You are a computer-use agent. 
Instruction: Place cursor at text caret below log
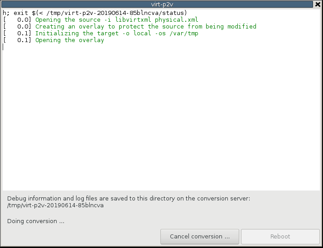(4, 47)
